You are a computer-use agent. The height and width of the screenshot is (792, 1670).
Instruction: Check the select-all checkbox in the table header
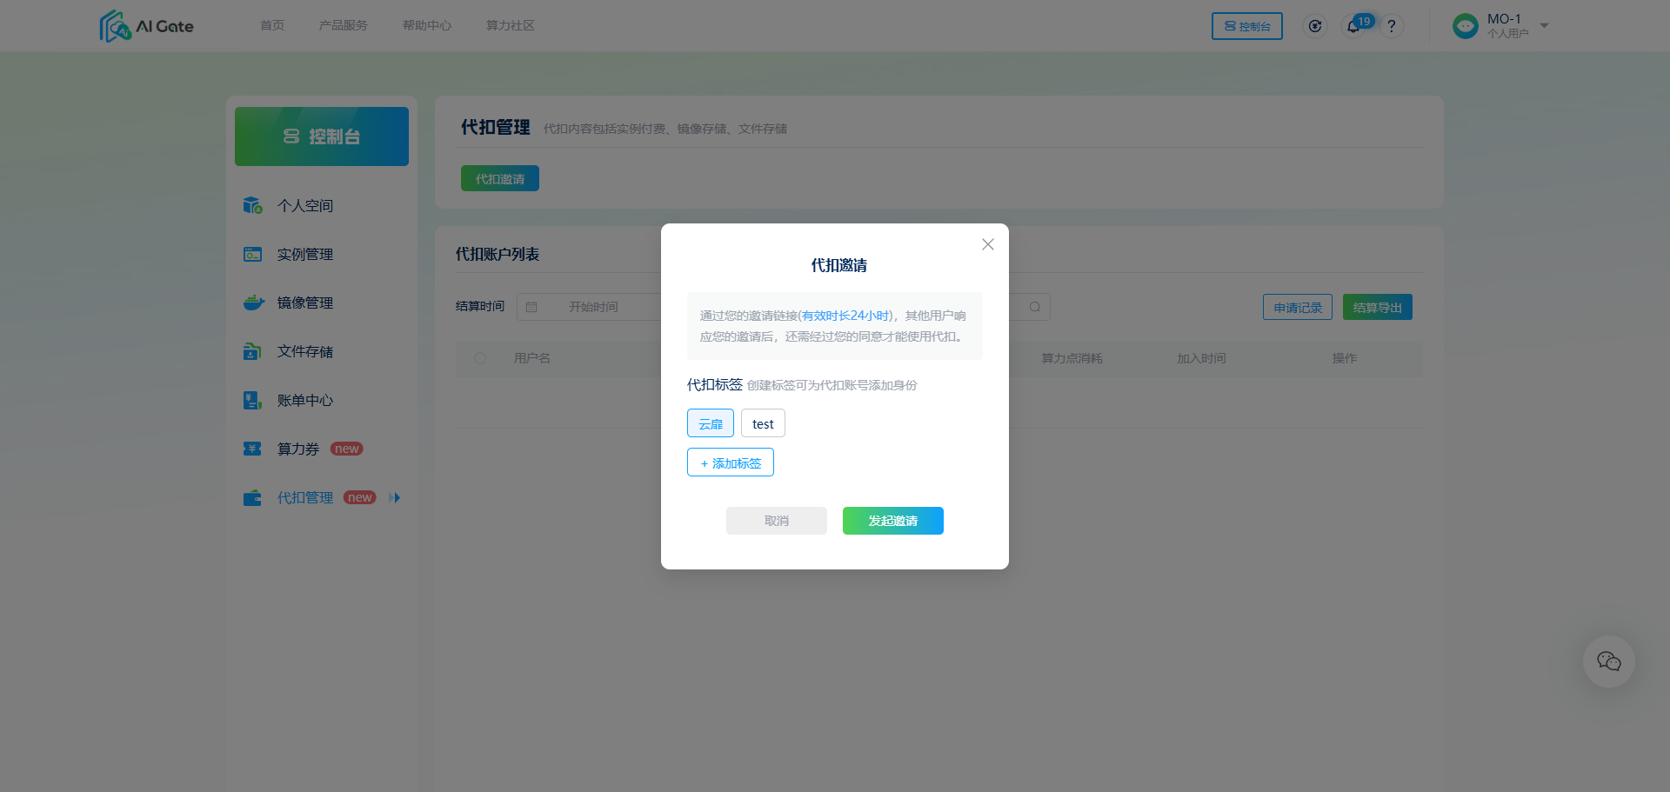coord(479,357)
